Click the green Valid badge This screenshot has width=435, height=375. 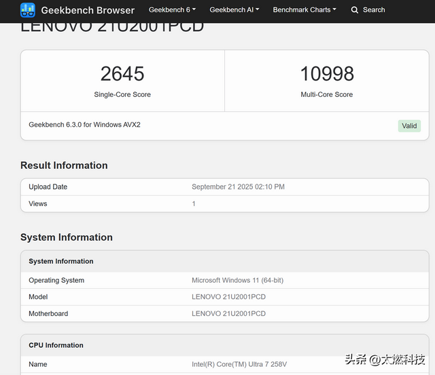[x=409, y=125]
